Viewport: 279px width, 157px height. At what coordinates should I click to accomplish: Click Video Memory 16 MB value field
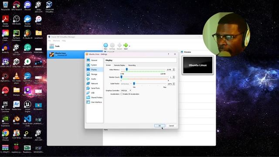click(x=169, y=70)
